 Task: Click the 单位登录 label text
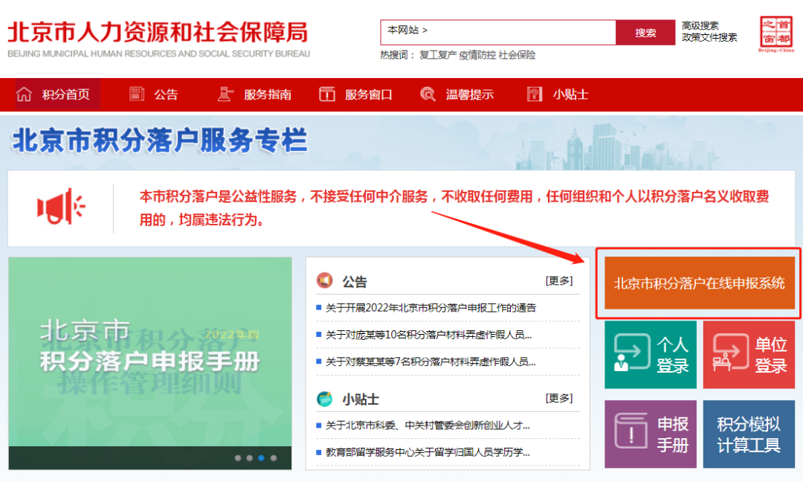[x=771, y=355]
